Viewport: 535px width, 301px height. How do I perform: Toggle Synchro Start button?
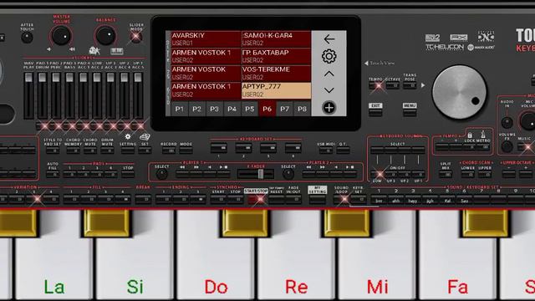(218, 199)
